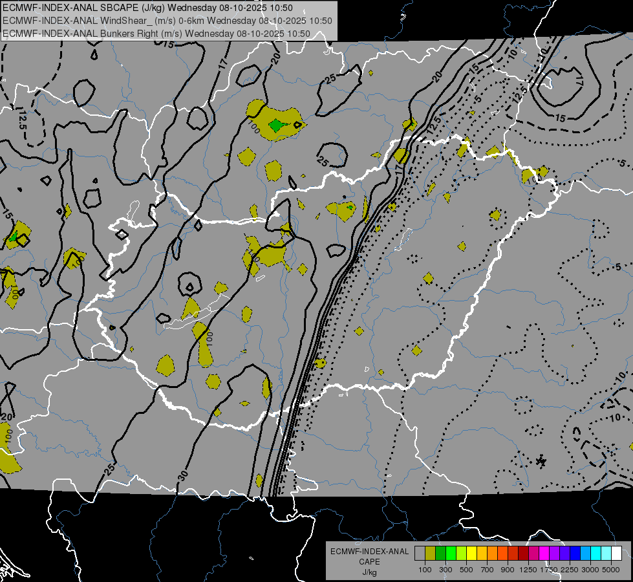Click the WindShear 0-6km title line

(x=167, y=21)
